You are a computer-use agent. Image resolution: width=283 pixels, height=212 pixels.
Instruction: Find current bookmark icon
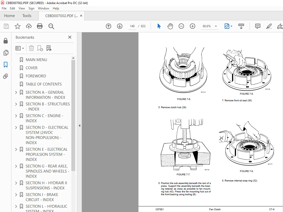point(49,48)
